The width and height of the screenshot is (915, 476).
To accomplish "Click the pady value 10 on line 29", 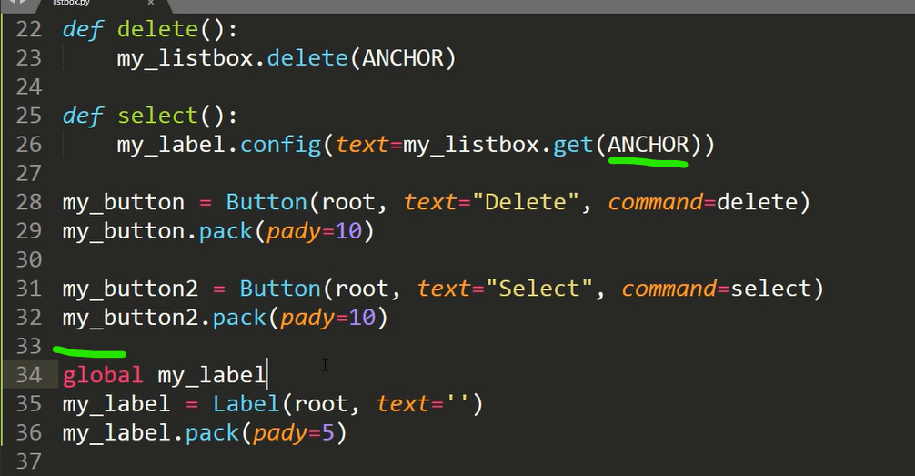I will 348,231.
